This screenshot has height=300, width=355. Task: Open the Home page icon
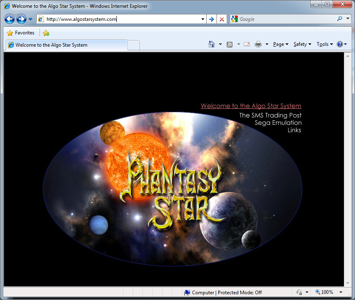click(212, 44)
